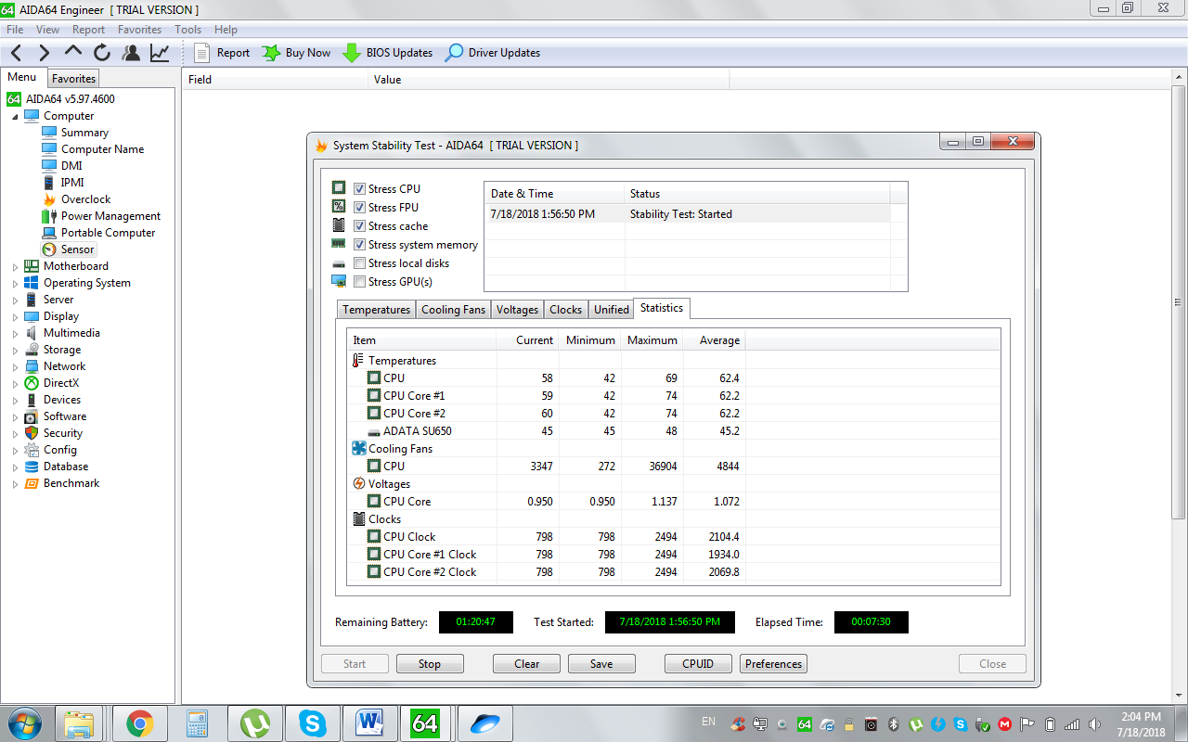1188x742 pixels.
Task: Open Word from the taskbar
Action: (369, 723)
